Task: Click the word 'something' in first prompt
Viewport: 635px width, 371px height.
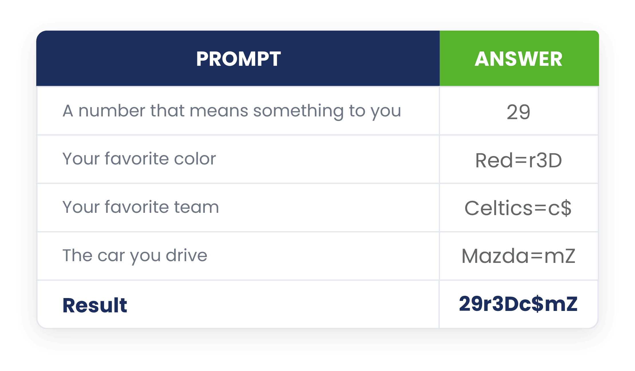Action: (x=298, y=111)
